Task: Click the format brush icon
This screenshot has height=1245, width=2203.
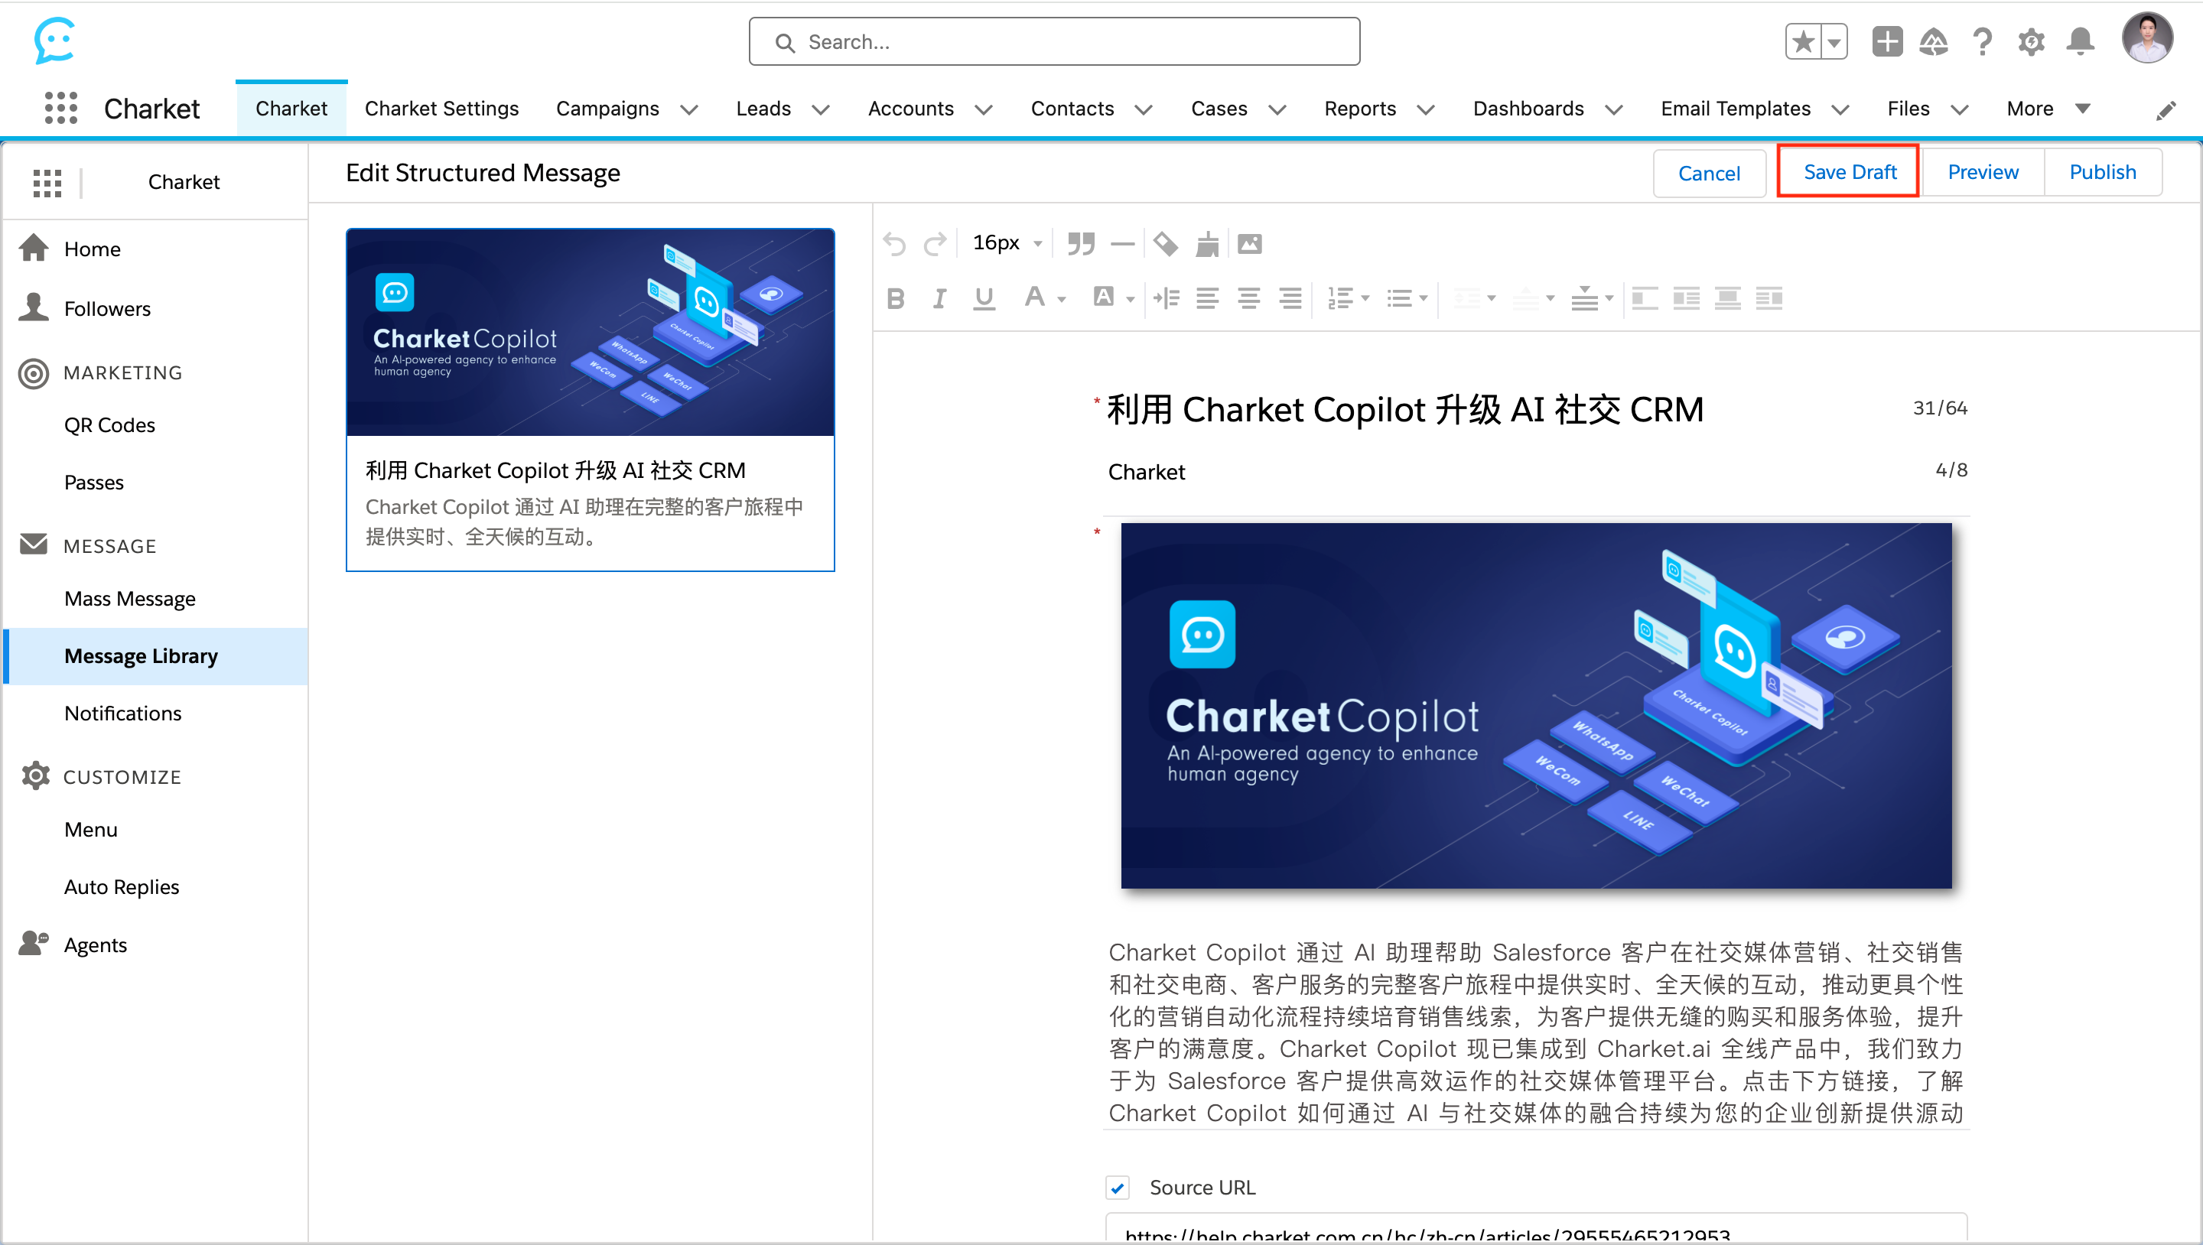Action: [x=1207, y=244]
